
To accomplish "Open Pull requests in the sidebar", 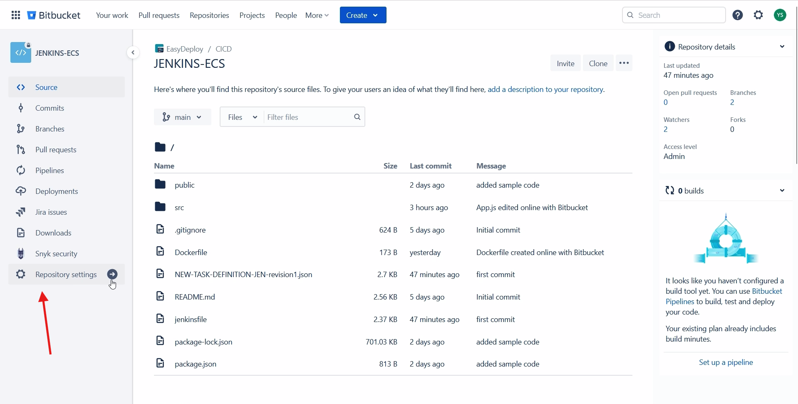I will point(67,149).
